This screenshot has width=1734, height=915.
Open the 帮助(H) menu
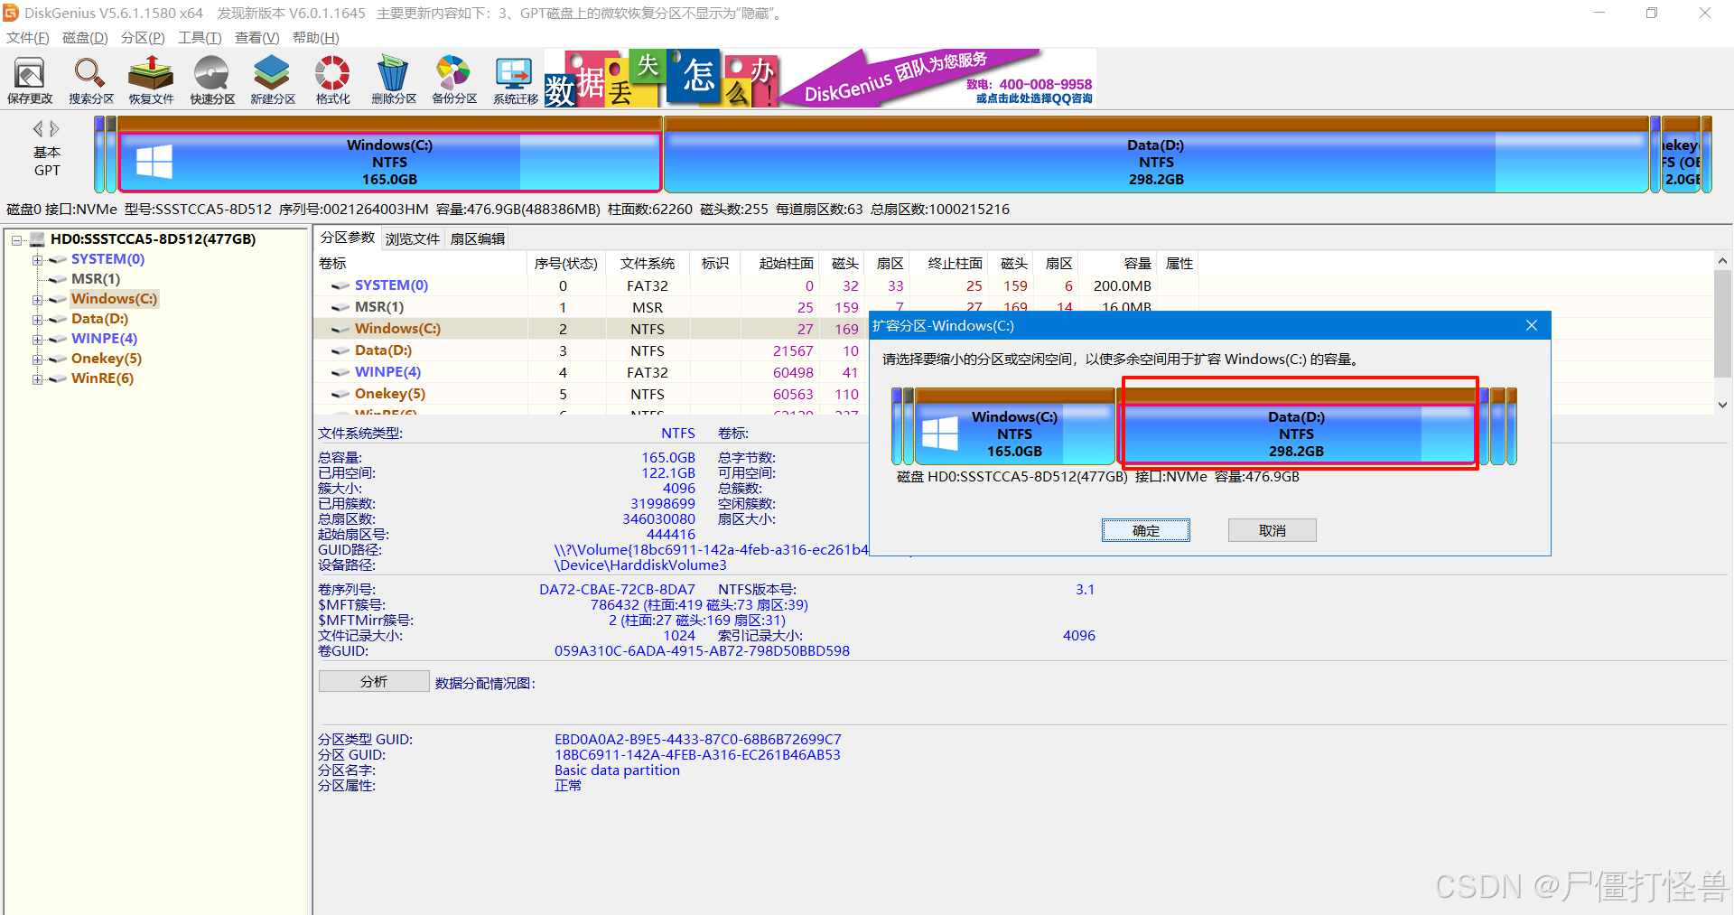pos(315,38)
